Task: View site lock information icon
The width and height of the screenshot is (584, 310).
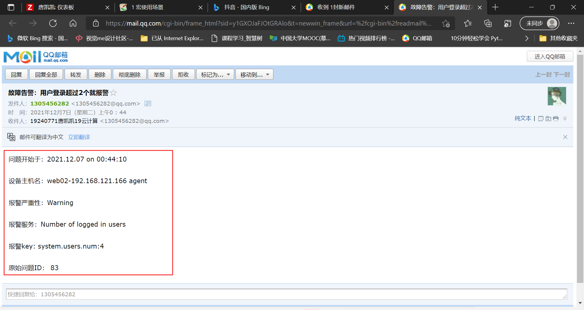Action: pos(96,23)
